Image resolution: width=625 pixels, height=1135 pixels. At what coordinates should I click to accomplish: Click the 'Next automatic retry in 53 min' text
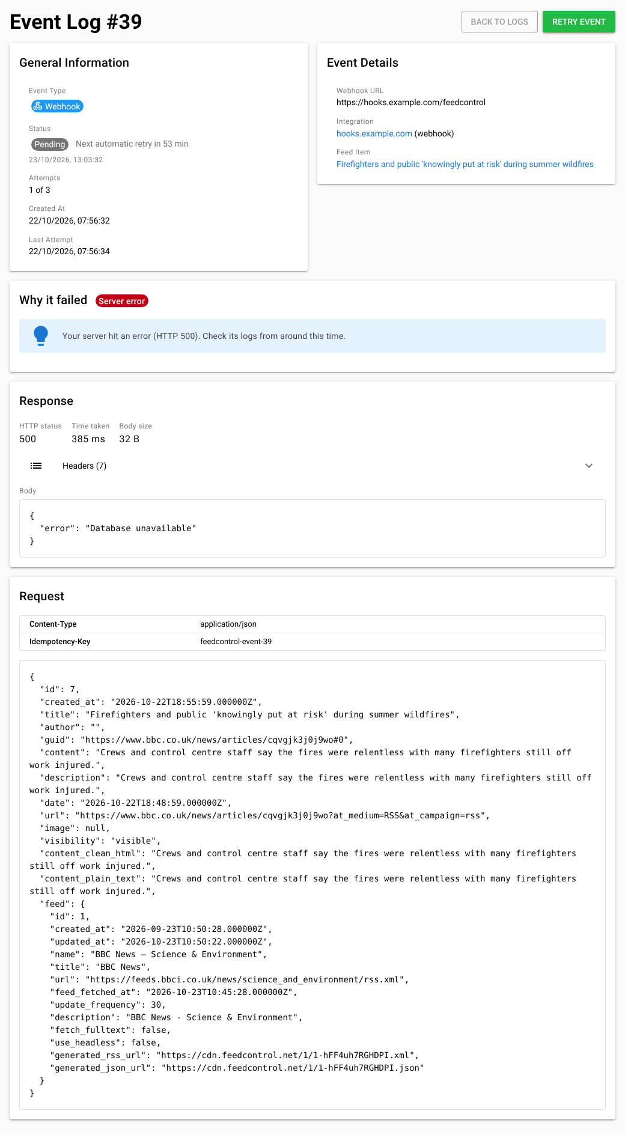coord(132,144)
